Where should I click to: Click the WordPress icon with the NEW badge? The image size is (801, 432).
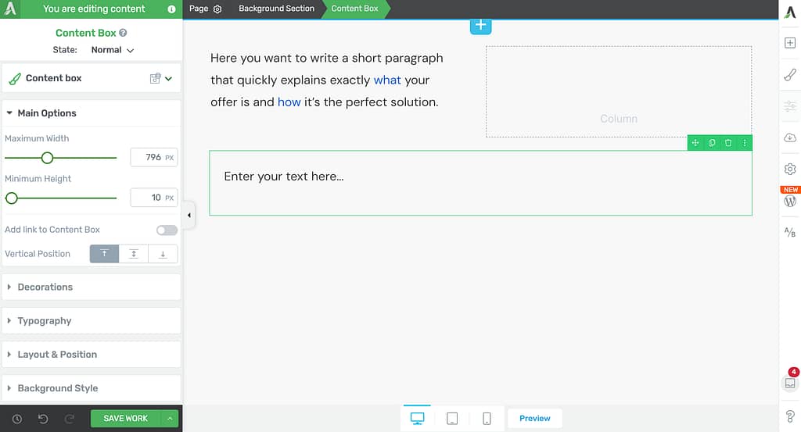(790, 201)
